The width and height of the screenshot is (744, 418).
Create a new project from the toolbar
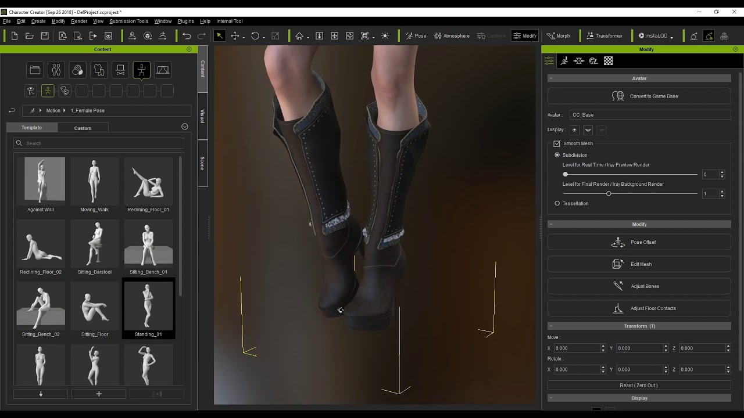[15, 36]
